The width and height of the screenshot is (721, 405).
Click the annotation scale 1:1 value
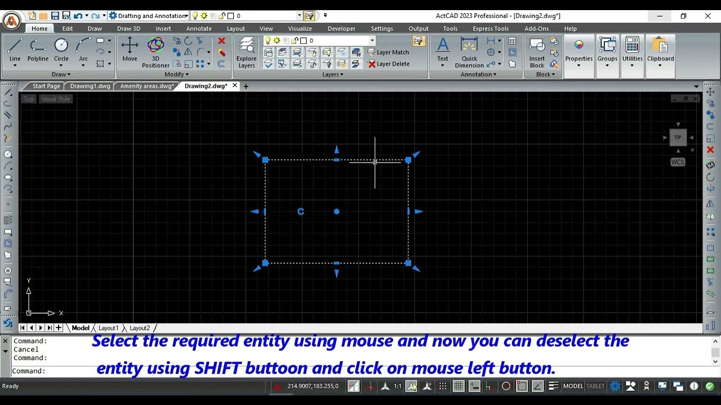[x=398, y=386]
